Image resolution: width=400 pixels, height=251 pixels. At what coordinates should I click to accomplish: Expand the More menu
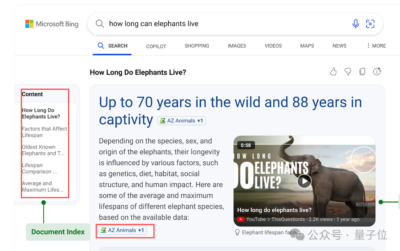[x=376, y=46]
